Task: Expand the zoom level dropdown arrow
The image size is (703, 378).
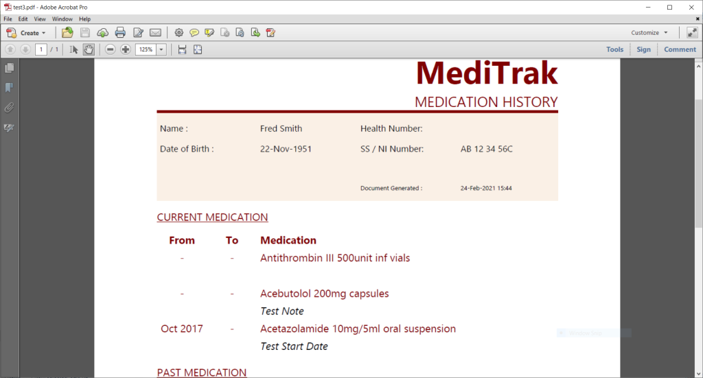Action: (161, 49)
